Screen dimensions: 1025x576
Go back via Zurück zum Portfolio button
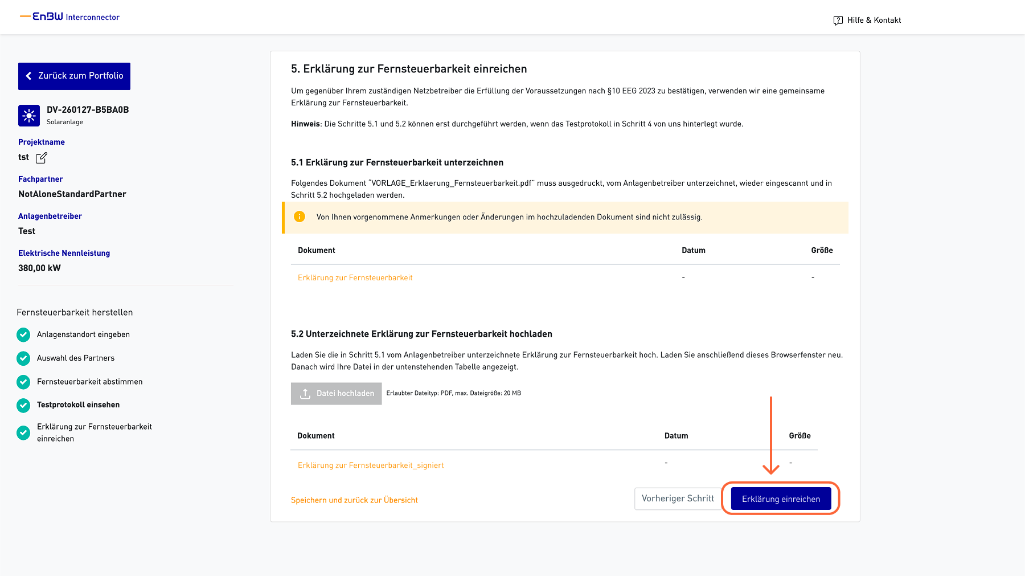[x=75, y=76]
